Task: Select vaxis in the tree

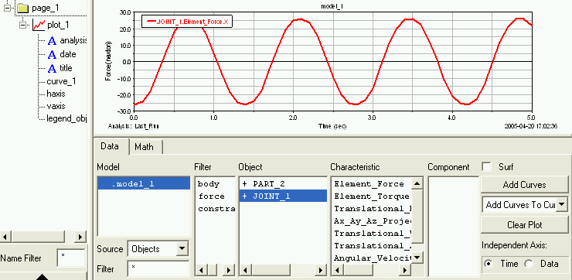Action: tap(56, 106)
